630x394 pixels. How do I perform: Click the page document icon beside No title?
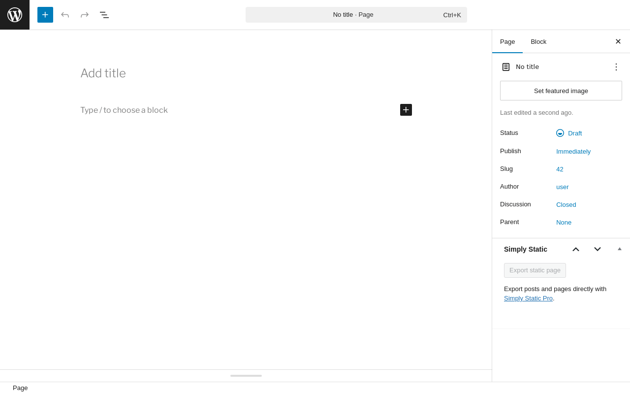pos(506,67)
